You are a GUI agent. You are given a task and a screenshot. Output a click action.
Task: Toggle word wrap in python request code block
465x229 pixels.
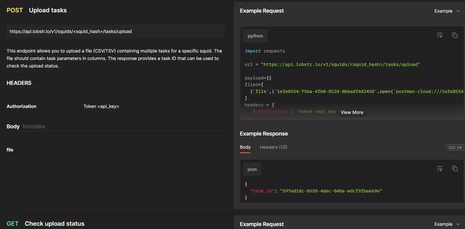click(x=439, y=35)
